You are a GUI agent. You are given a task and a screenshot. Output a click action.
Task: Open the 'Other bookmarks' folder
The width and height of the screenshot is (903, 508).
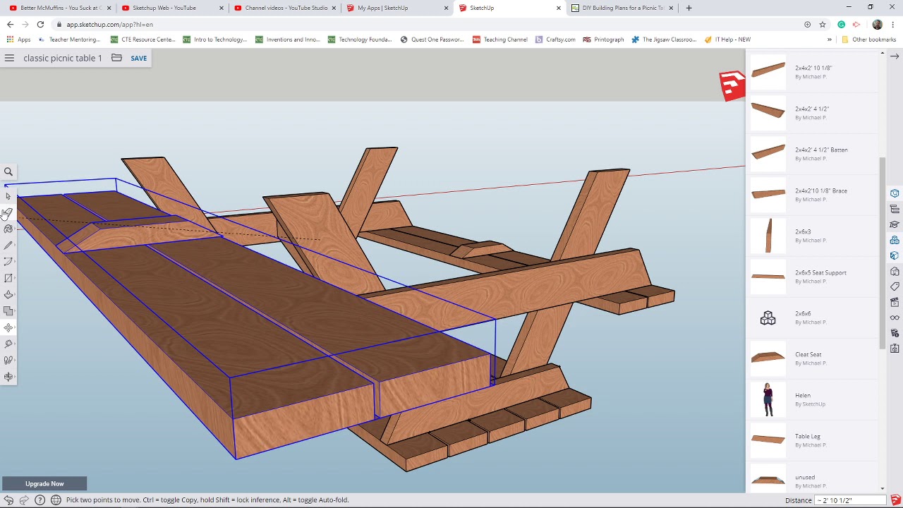pyautogui.click(x=869, y=40)
